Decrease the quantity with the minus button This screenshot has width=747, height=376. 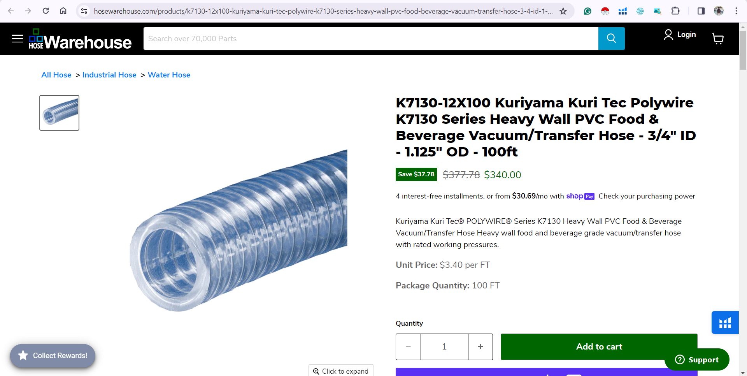(x=408, y=346)
